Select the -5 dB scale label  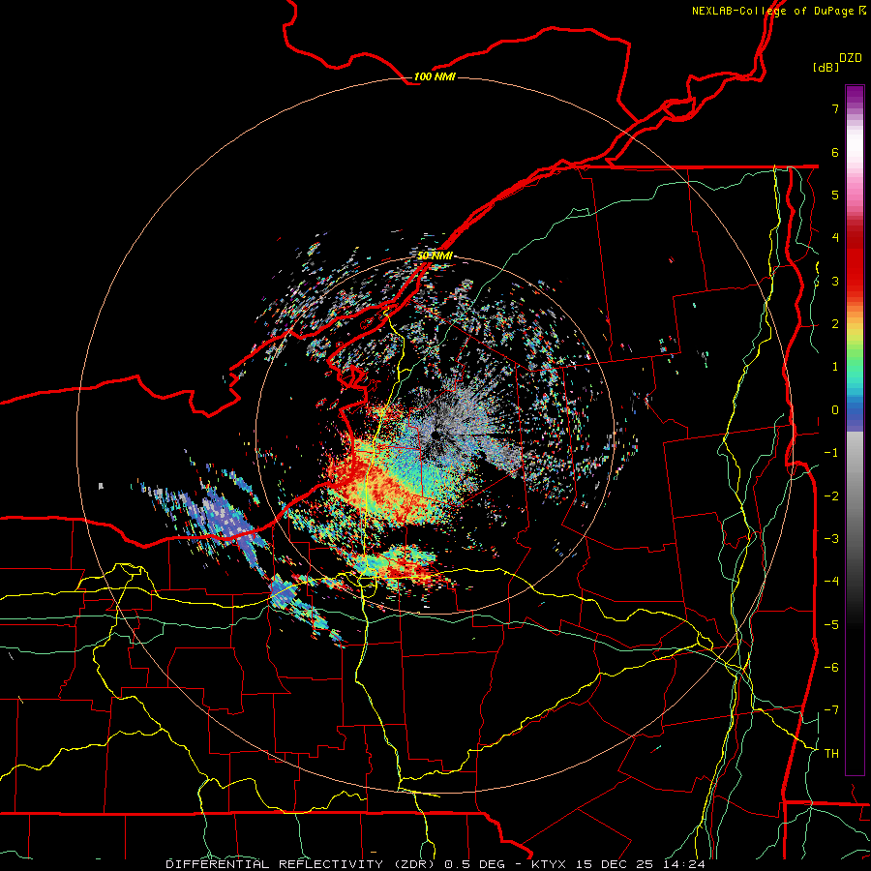pyautogui.click(x=831, y=624)
